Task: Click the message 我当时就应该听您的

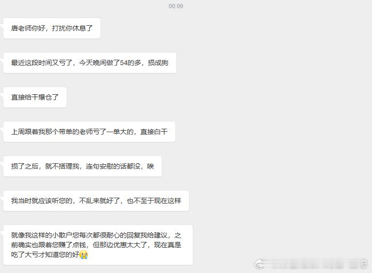Action: pos(96,201)
